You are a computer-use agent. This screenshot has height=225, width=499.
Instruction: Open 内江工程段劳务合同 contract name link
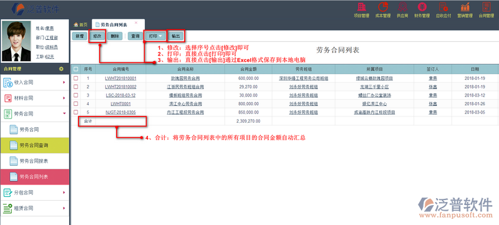pos(185,112)
